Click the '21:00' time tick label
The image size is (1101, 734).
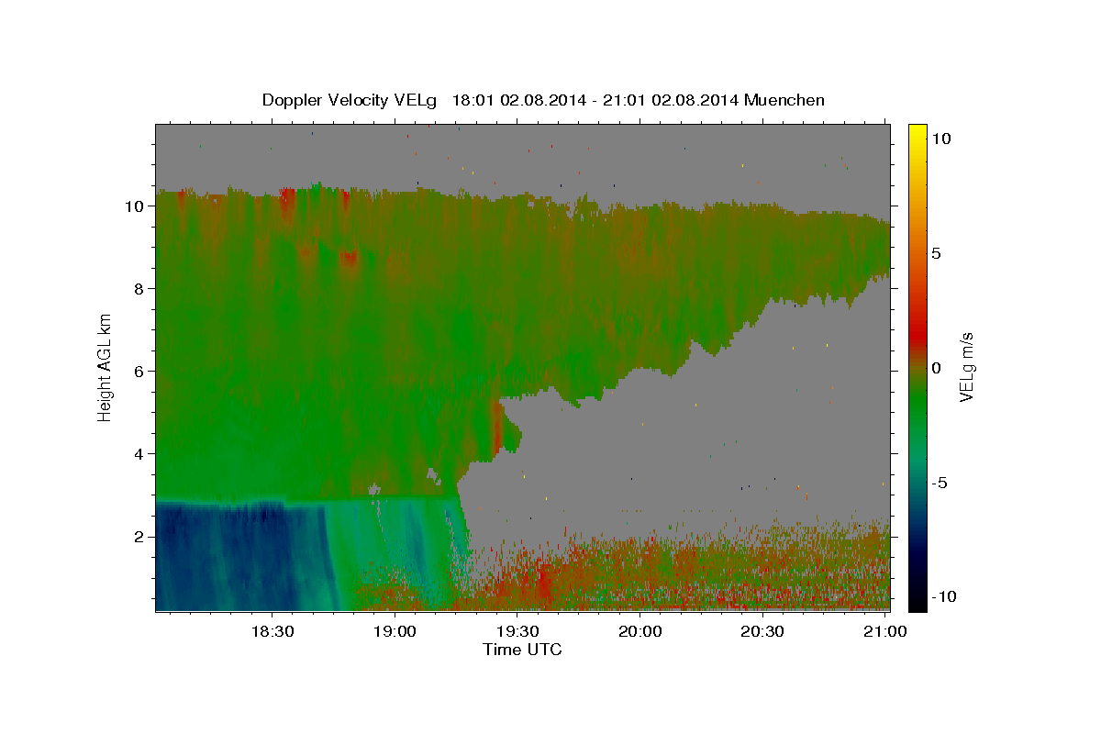(x=884, y=632)
